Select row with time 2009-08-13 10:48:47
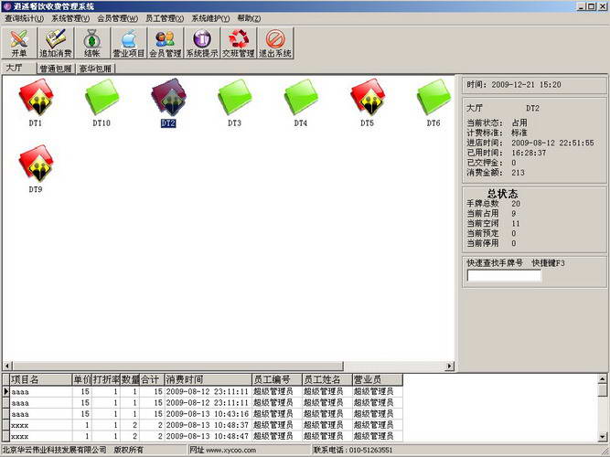The width and height of the screenshot is (610, 457). coord(202,436)
